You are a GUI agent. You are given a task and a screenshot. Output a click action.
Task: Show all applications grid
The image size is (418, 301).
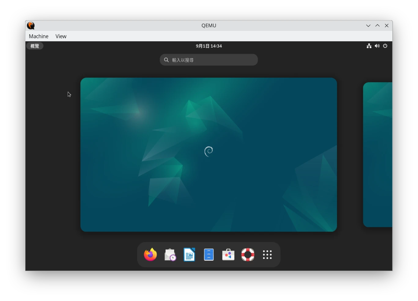click(267, 255)
